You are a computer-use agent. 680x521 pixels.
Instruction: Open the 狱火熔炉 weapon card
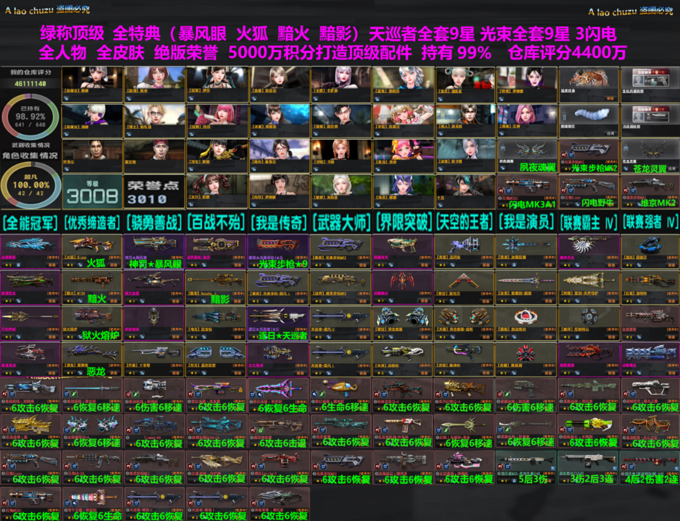pyautogui.click(x=92, y=324)
